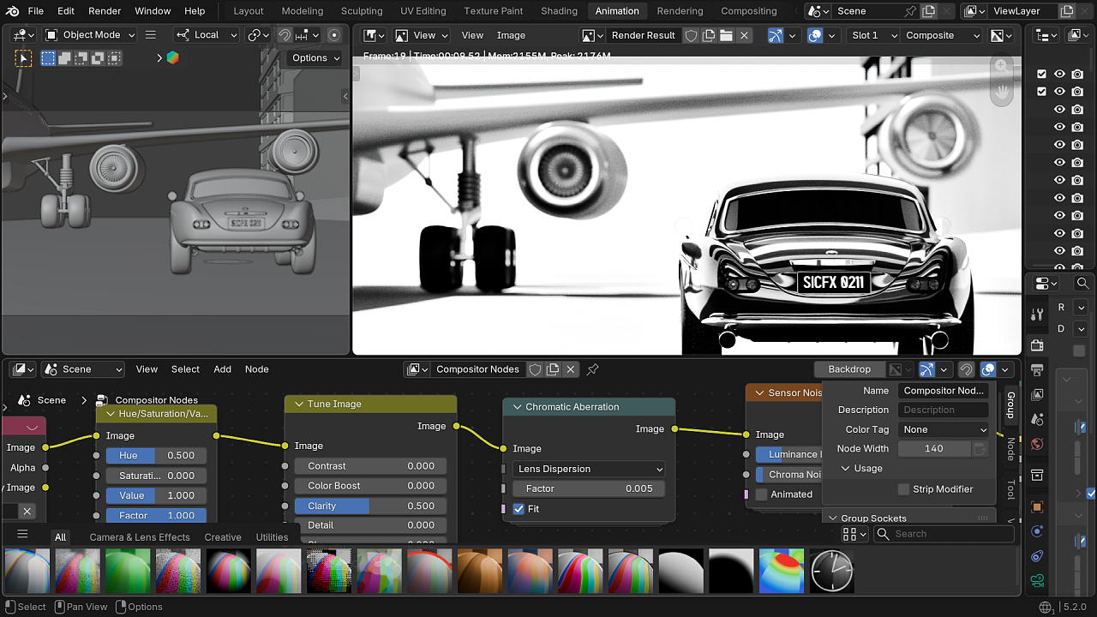Viewport: 1097px width, 617px height.
Task: Click the Blender logo icon
Action: pos(12,11)
